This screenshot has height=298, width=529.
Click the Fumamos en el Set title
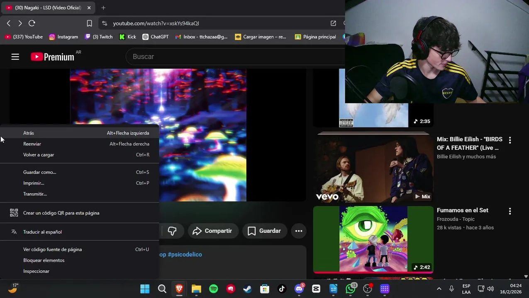[463, 210]
